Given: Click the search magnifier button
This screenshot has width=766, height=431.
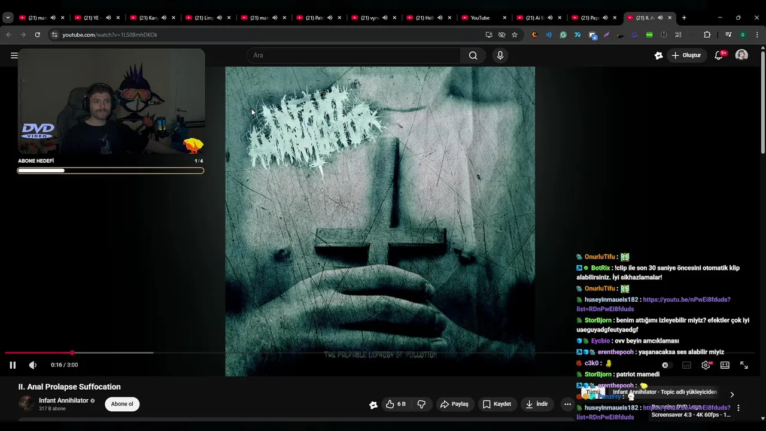Looking at the screenshot, I should 473,56.
